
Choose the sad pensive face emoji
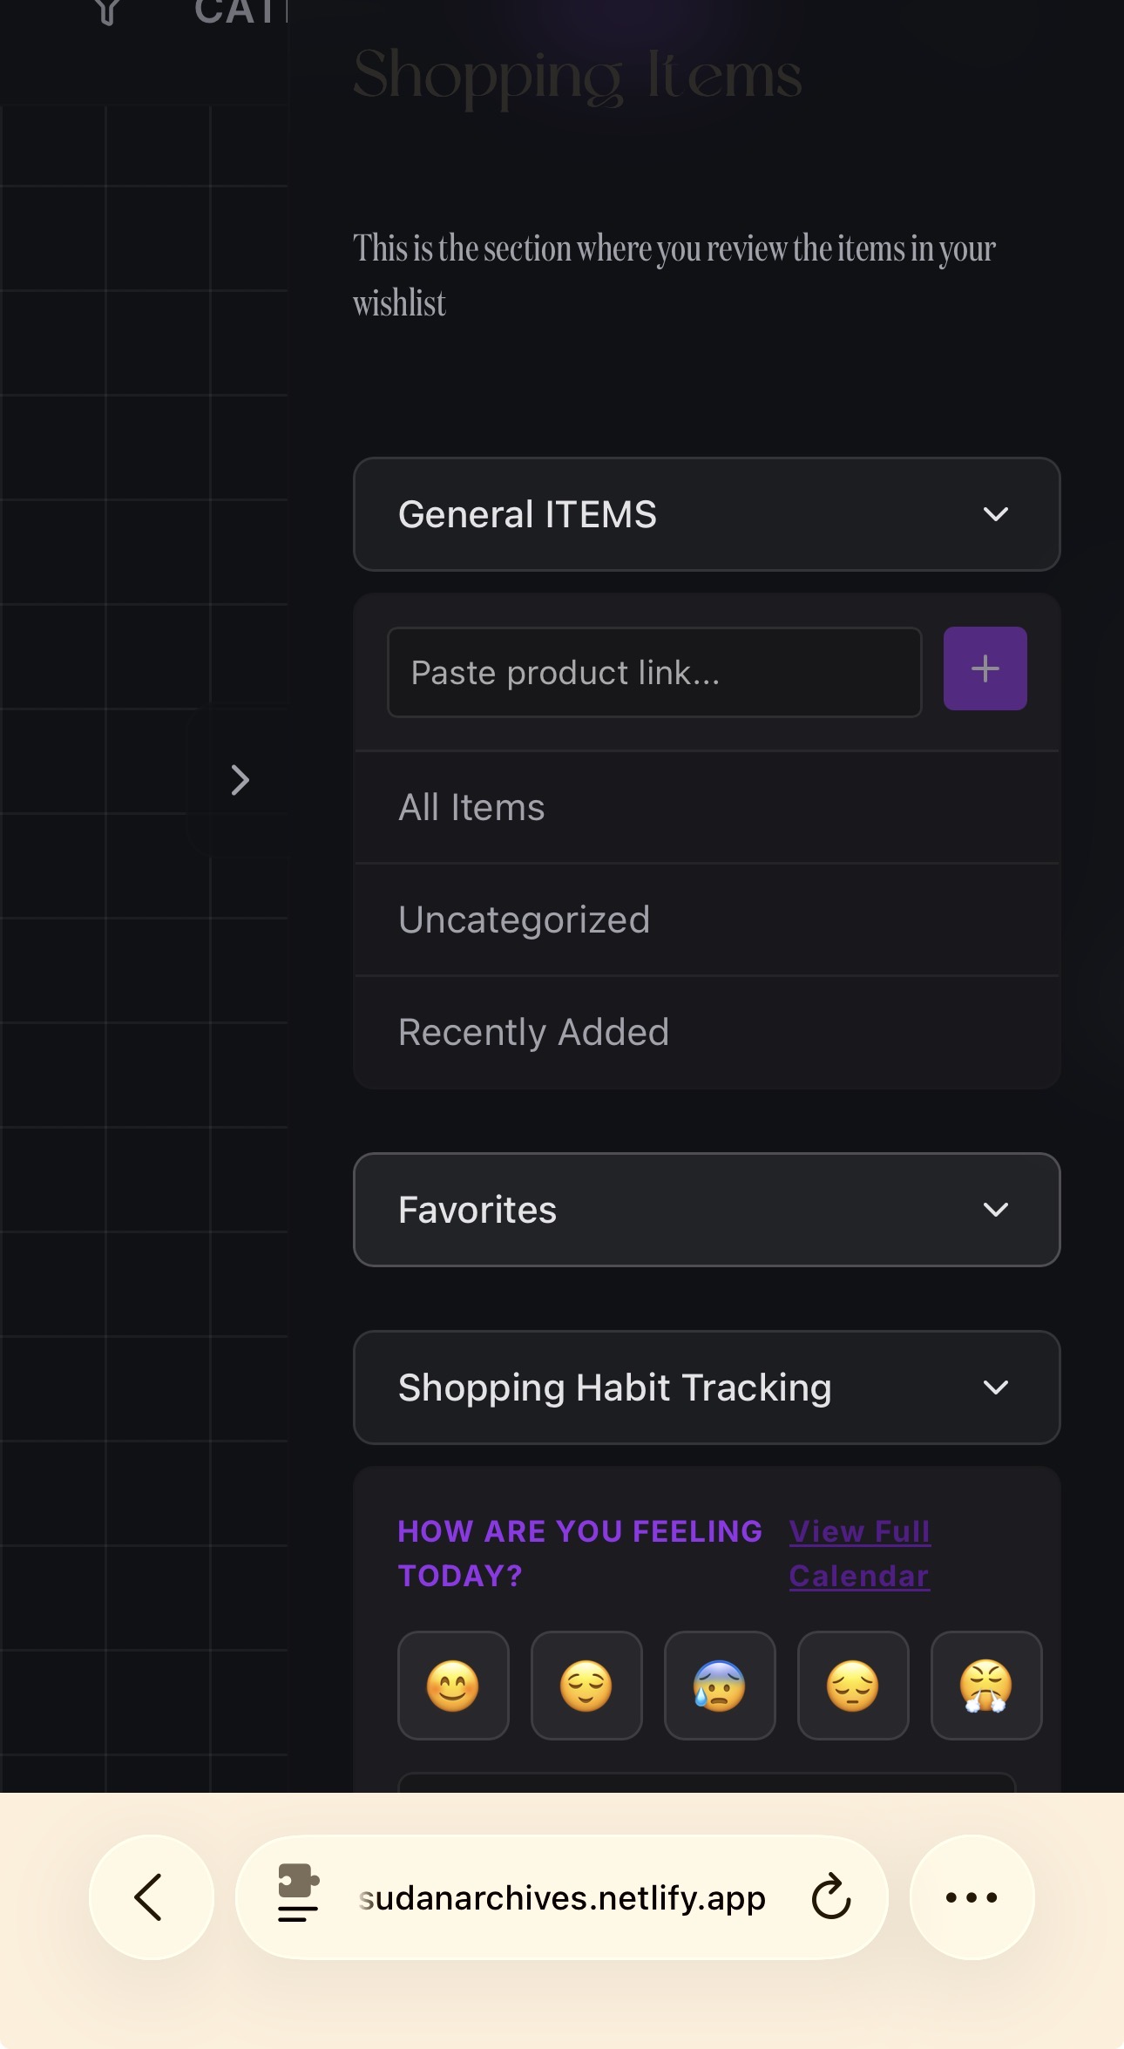coord(853,1686)
